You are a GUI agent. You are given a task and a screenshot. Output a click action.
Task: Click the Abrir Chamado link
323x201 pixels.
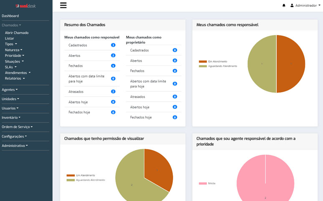(x=17, y=33)
